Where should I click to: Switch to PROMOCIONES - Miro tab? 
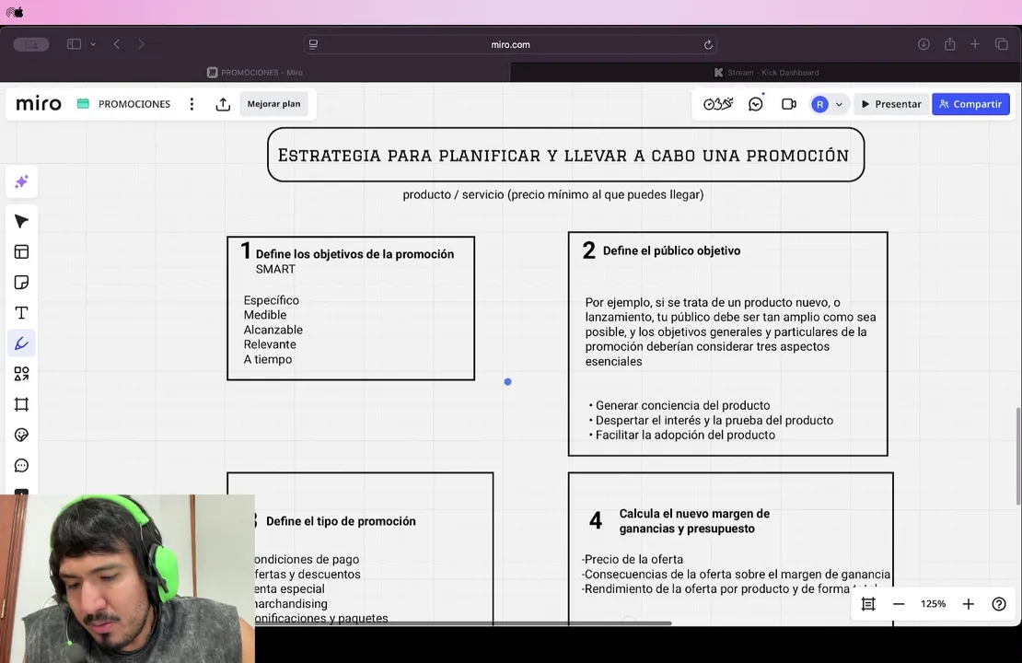[255, 73]
